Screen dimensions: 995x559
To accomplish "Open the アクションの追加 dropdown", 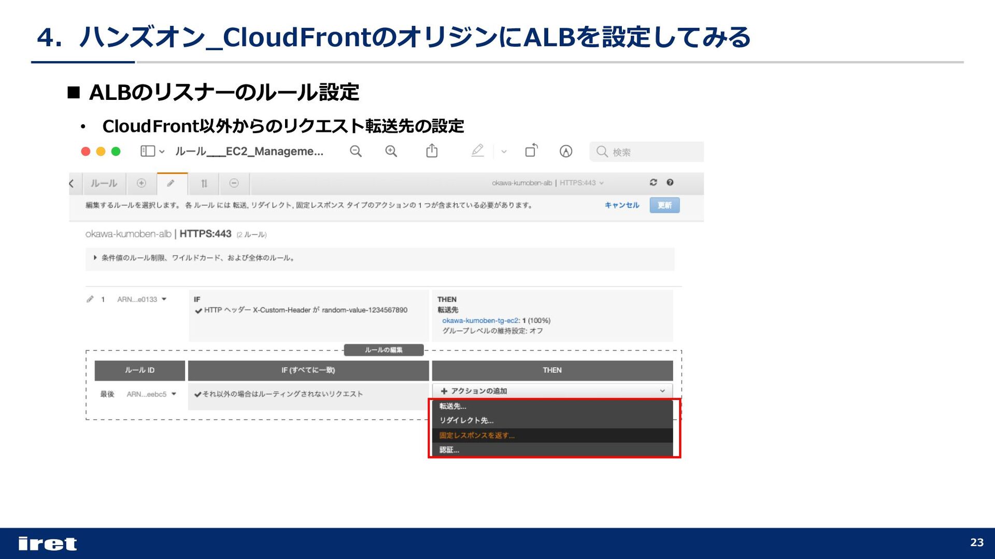I will (552, 391).
